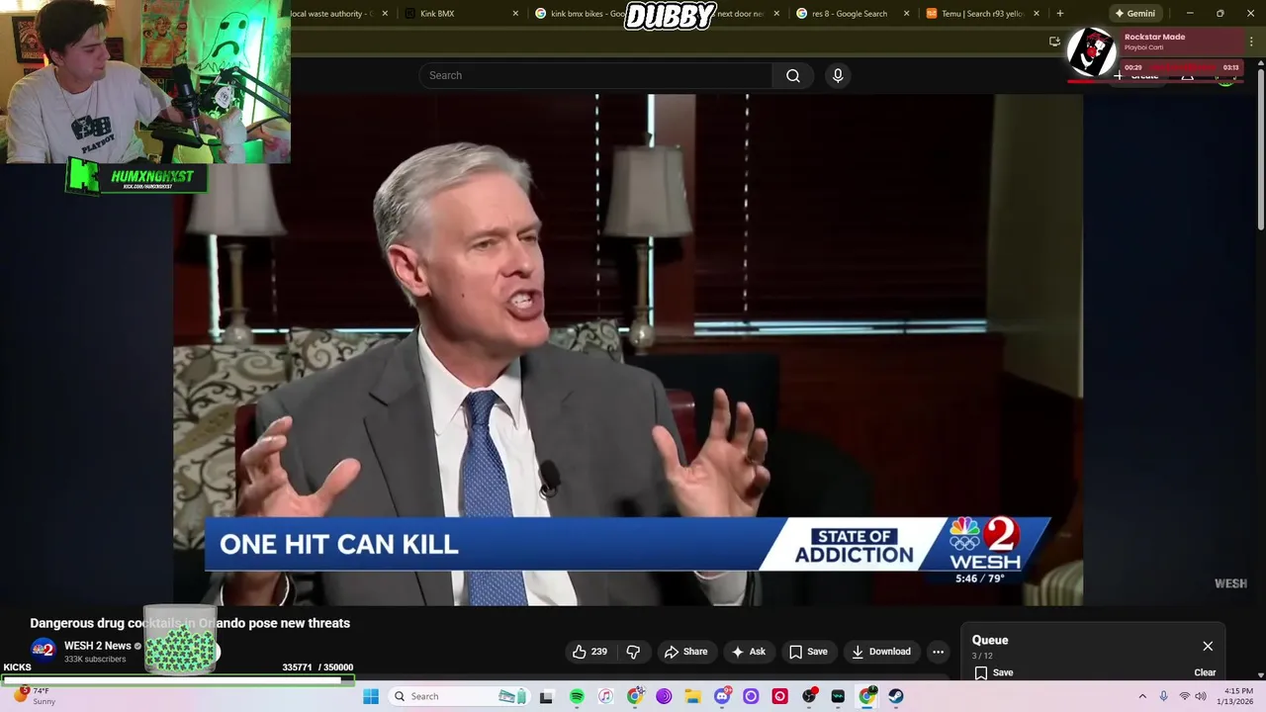Click the Windows taskbar Search box
Screen dimensions: 1266x712
[458, 696]
